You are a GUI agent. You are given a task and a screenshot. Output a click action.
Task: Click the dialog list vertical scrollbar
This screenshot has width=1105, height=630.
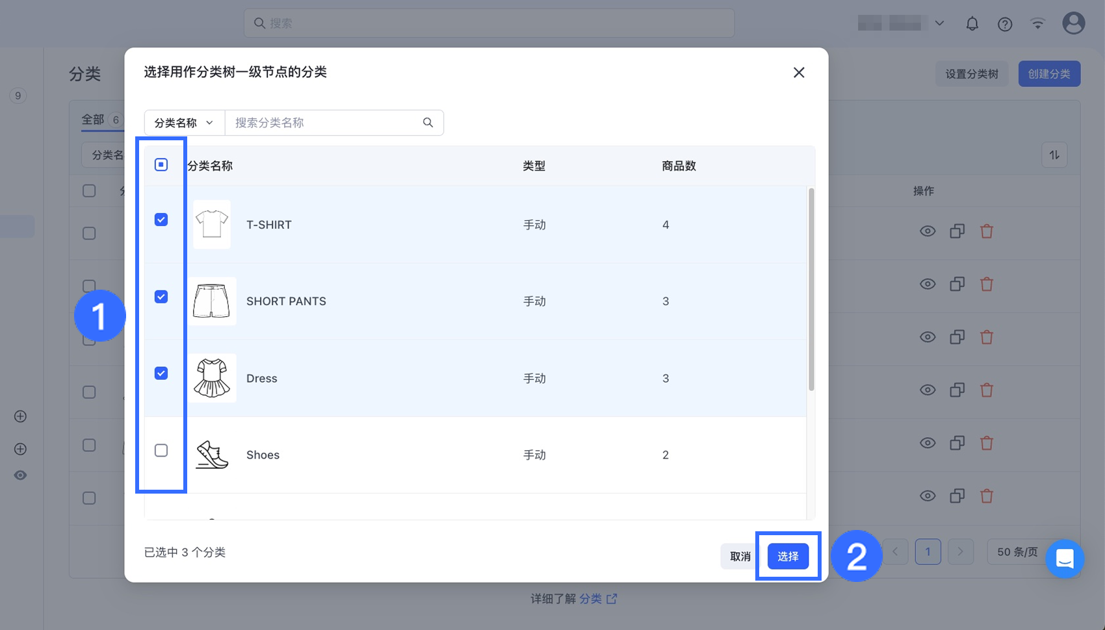tap(811, 290)
